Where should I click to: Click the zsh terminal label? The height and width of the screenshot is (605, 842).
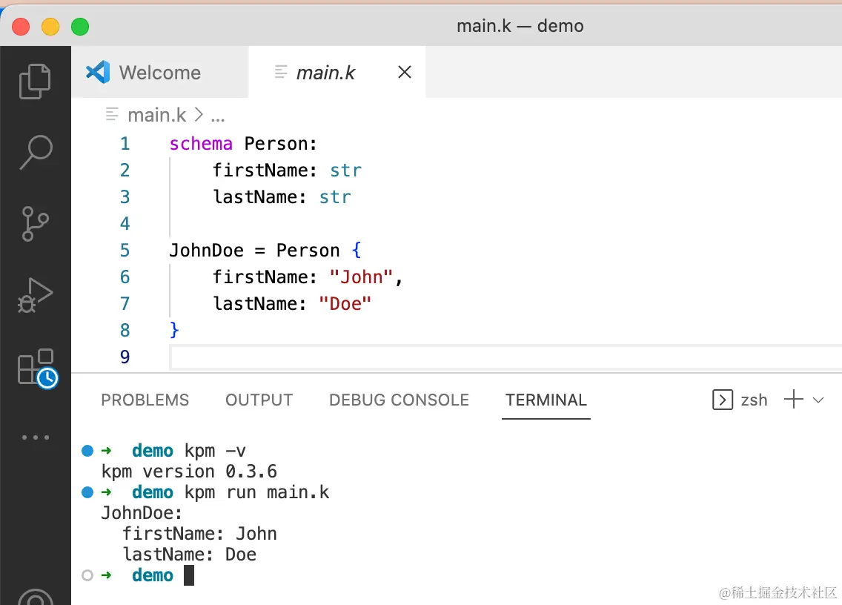754,400
